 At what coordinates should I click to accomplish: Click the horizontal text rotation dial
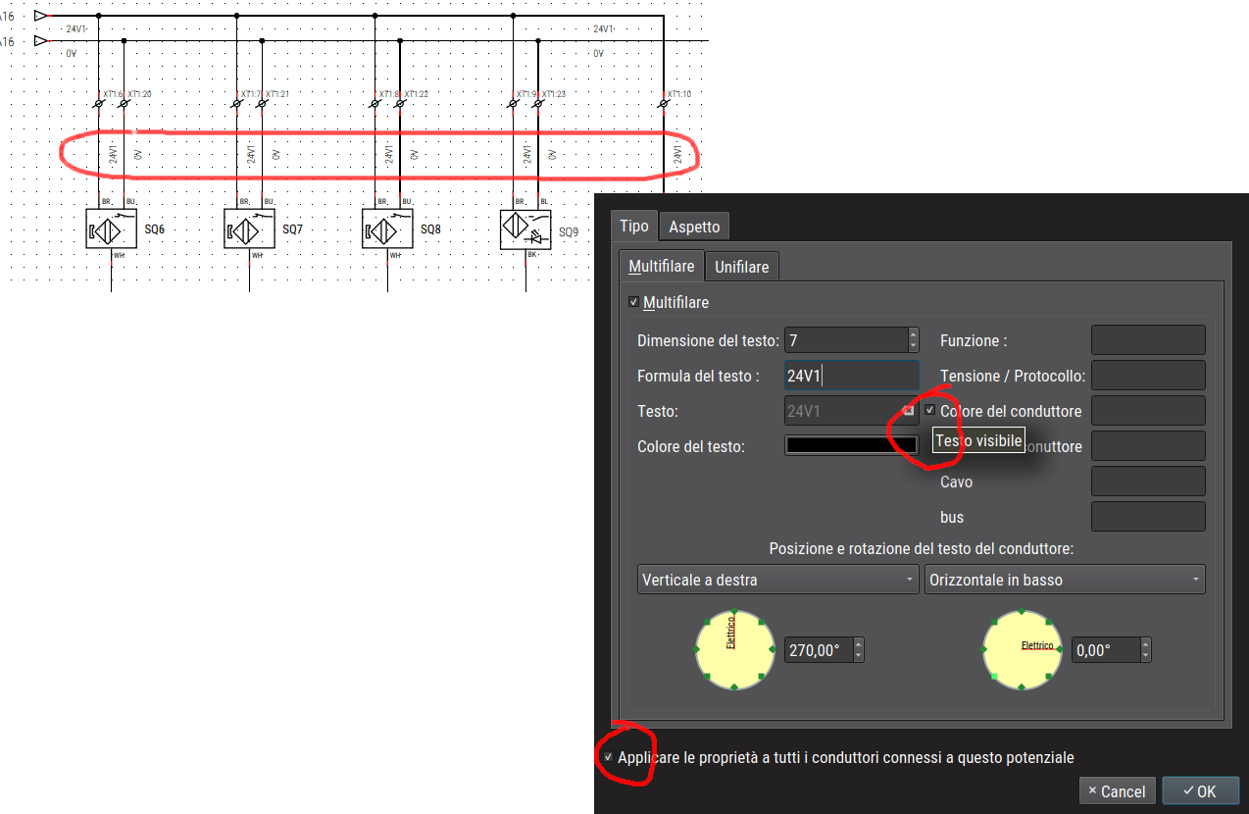click(x=1022, y=650)
